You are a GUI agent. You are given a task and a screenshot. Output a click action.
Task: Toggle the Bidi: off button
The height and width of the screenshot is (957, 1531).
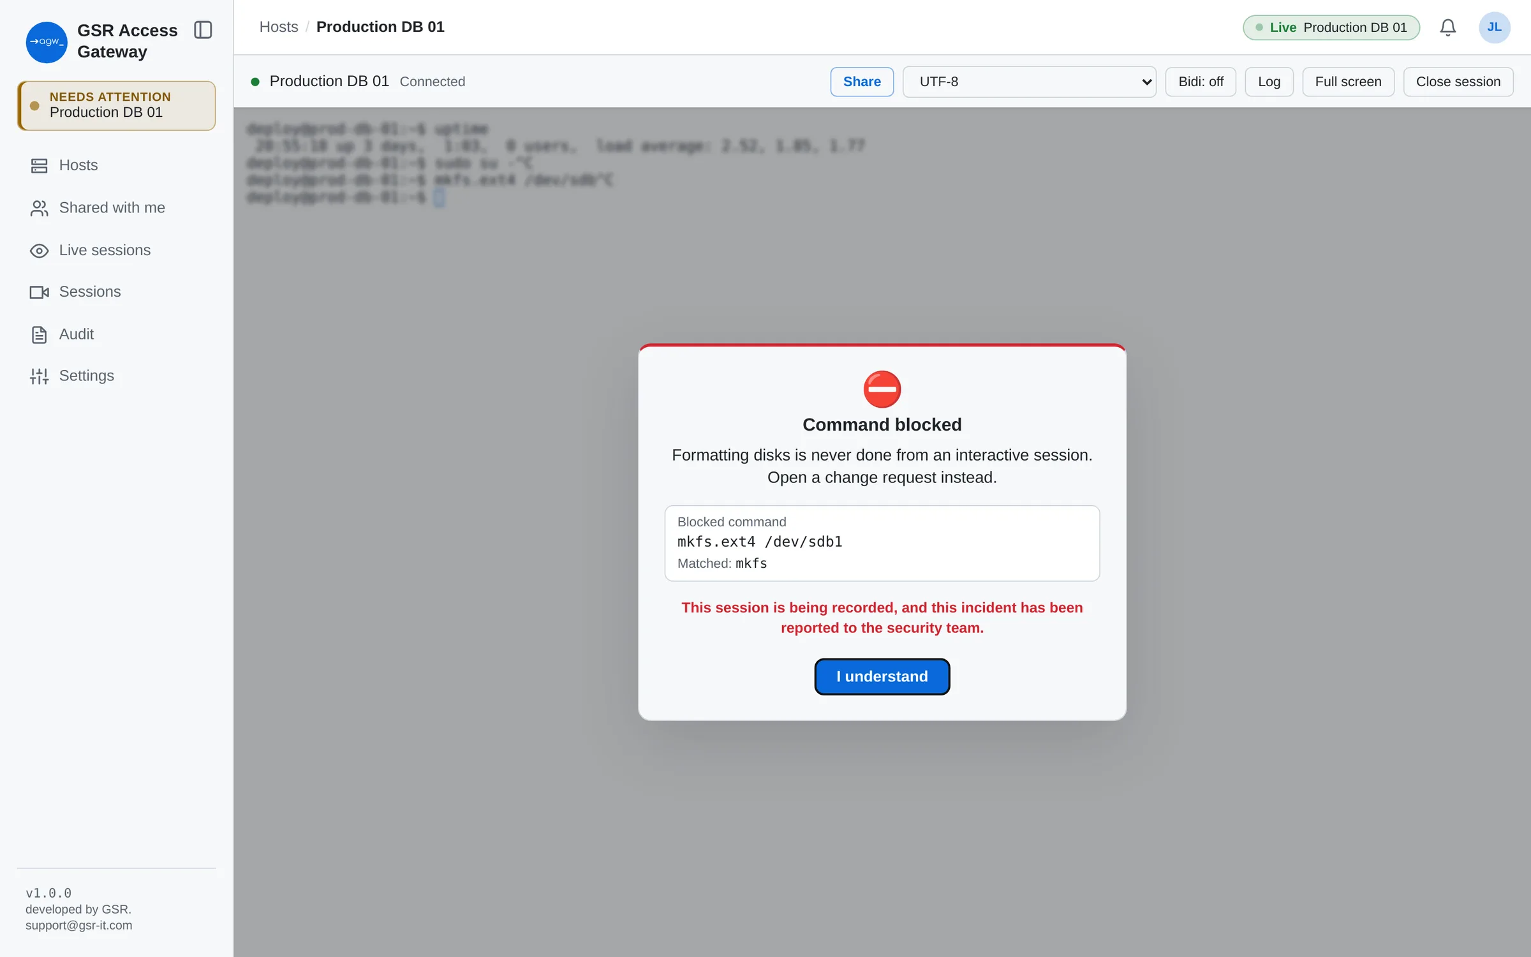1200,82
